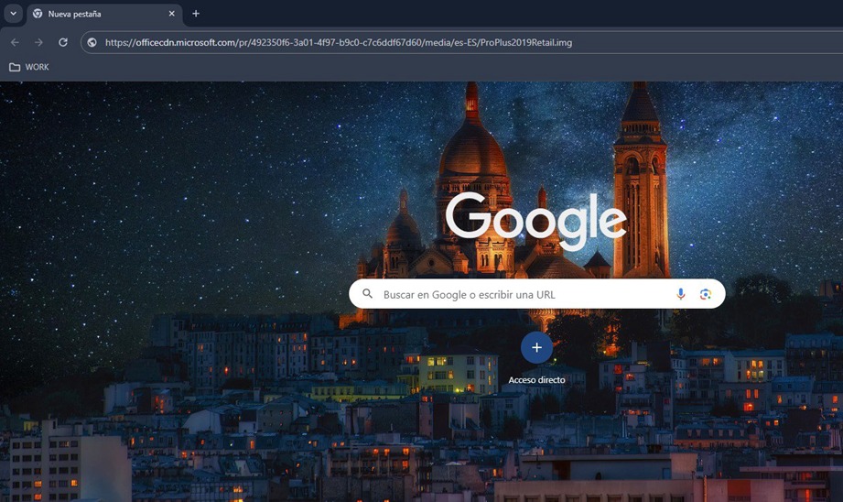The image size is (843, 502).
Task: Open a new tab with plus button
Action: pos(196,14)
